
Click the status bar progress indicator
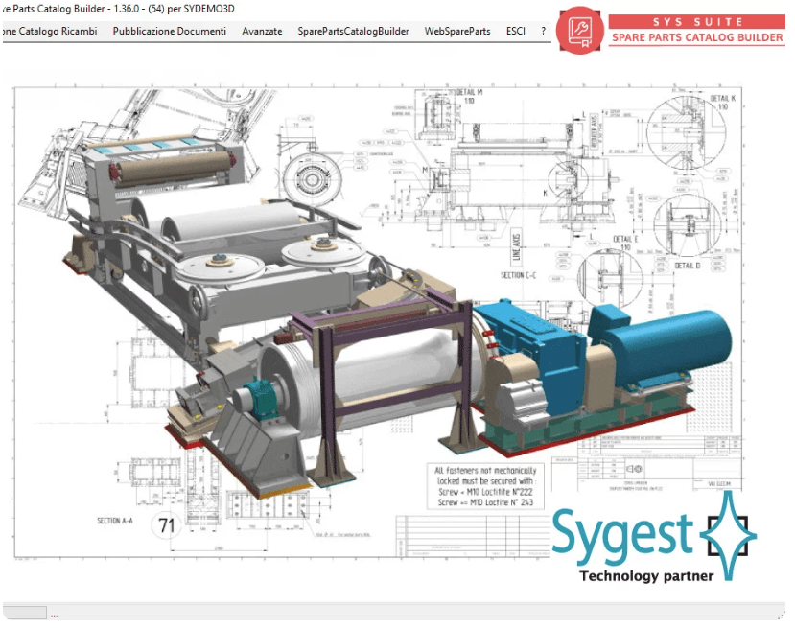point(23,613)
